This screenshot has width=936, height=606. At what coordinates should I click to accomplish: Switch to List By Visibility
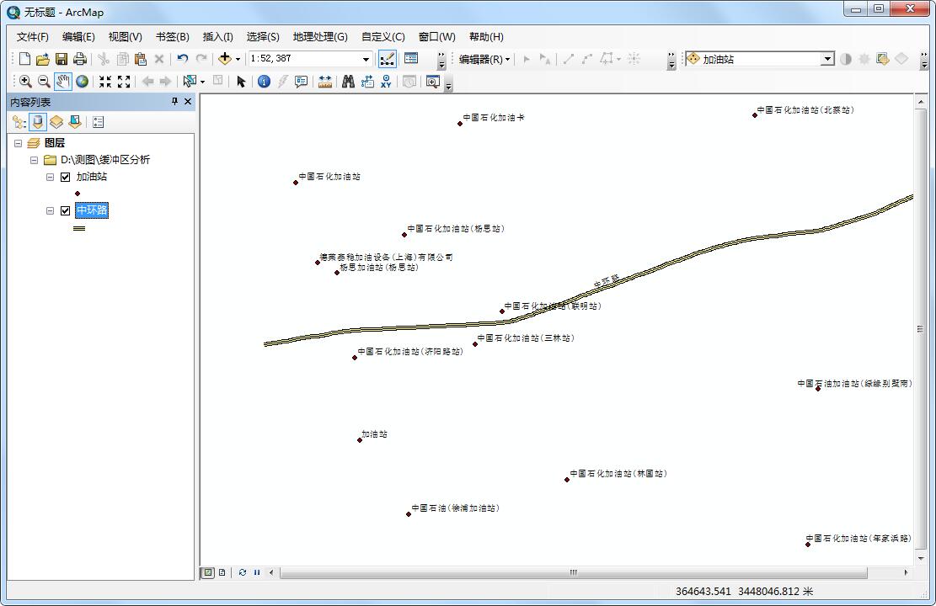[x=56, y=122]
